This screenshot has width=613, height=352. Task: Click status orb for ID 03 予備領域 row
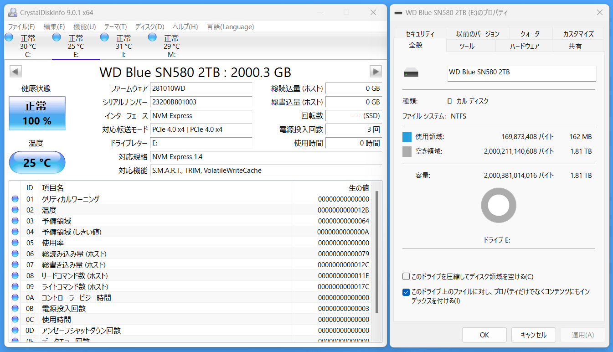[15, 221]
